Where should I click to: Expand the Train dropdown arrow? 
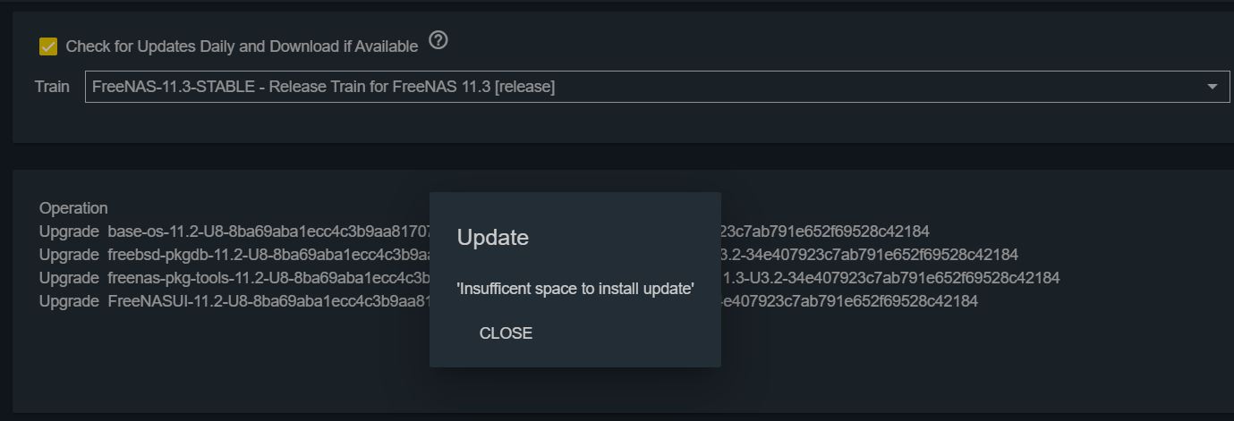[1213, 87]
